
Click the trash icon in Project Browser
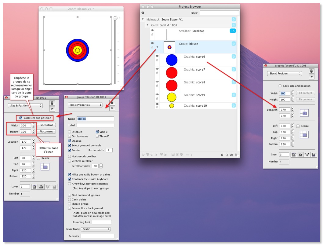click(236, 155)
